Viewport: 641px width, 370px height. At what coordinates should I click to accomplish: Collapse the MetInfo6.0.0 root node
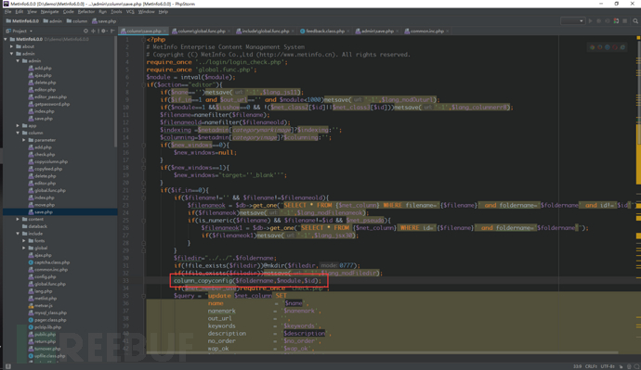[6, 39]
